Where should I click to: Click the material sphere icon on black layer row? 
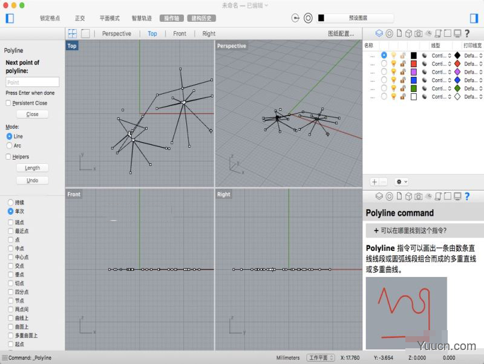[425, 54]
